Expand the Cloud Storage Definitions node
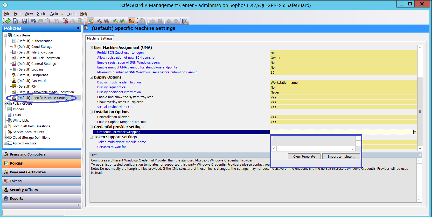Screen dimensions: 432x217 click(x=5, y=138)
